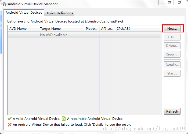Click the Platform column header
This screenshot has width=188, height=134.
tap(92, 29)
